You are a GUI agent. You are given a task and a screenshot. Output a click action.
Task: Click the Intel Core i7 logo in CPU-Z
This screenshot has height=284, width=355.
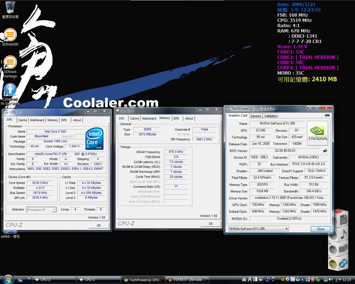(95, 138)
